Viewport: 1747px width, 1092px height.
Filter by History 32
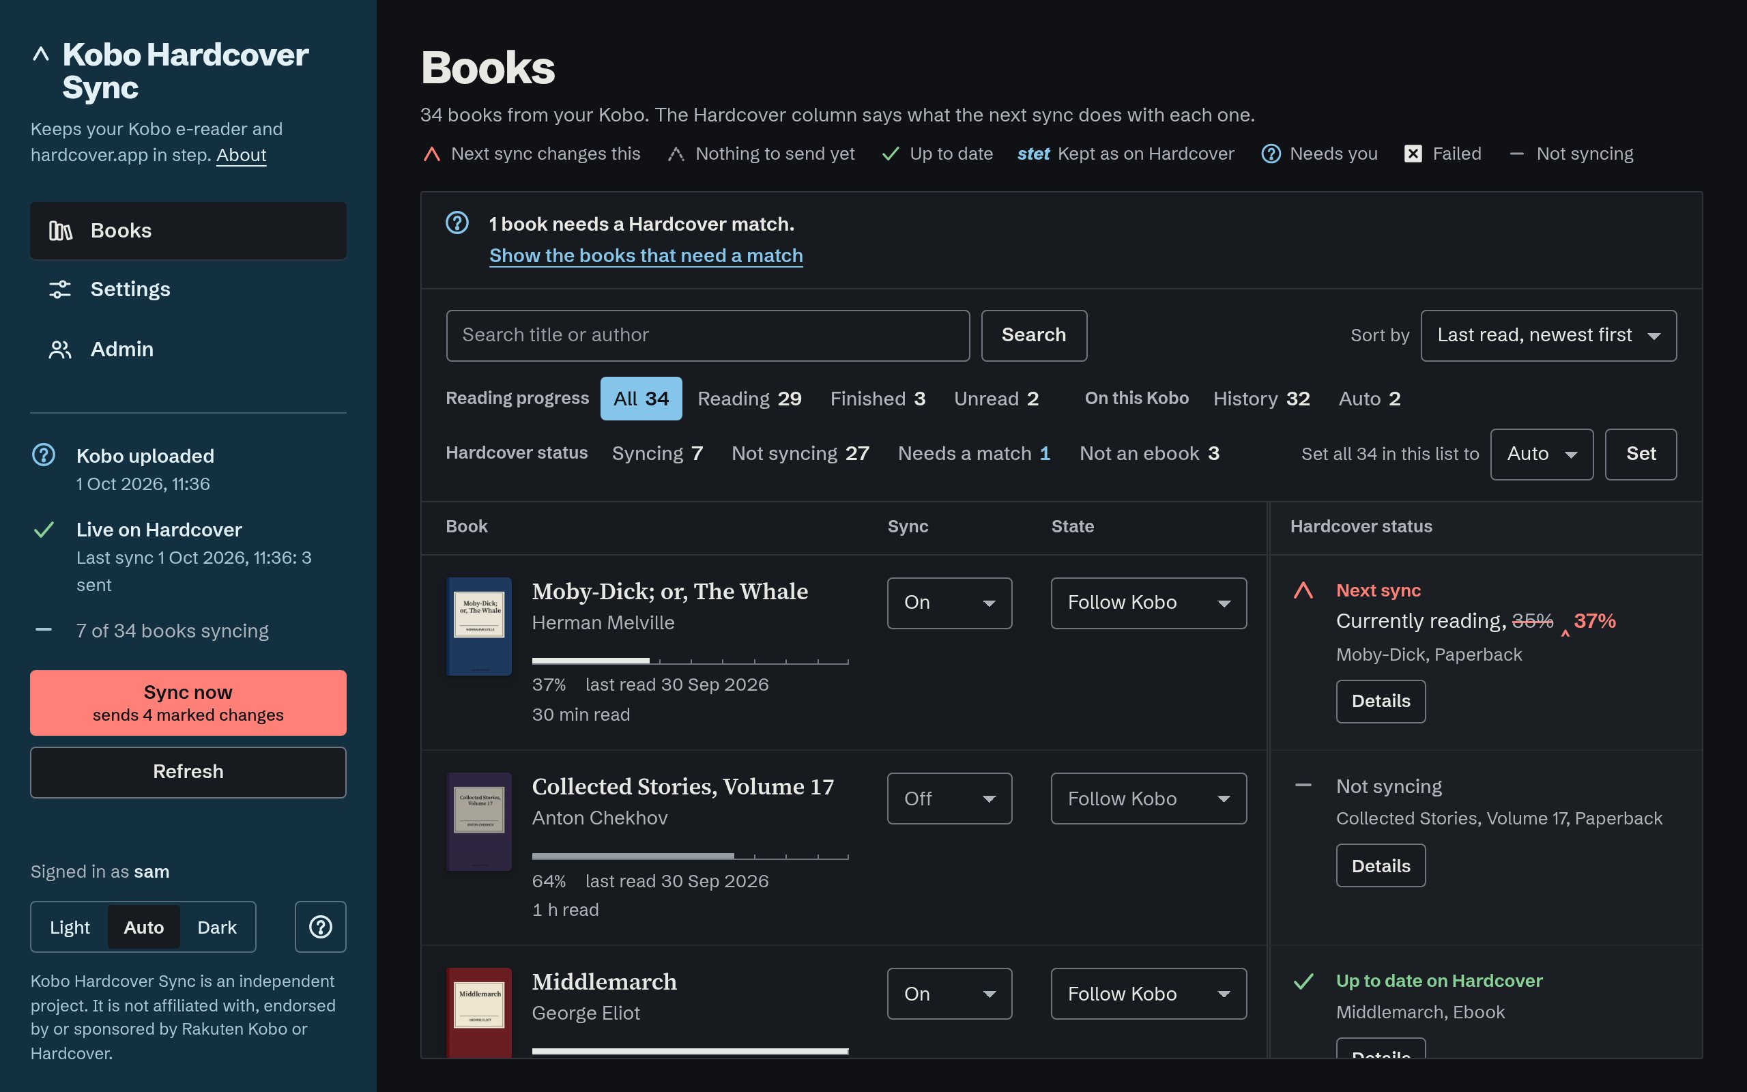pyautogui.click(x=1261, y=399)
